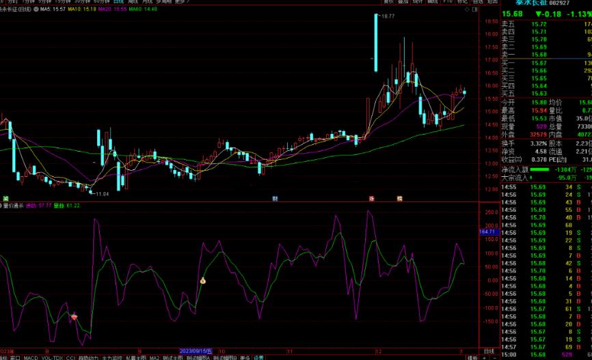This screenshot has height=360, width=592.
Task: Open the 测试副图A tab
Action: pos(198,357)
